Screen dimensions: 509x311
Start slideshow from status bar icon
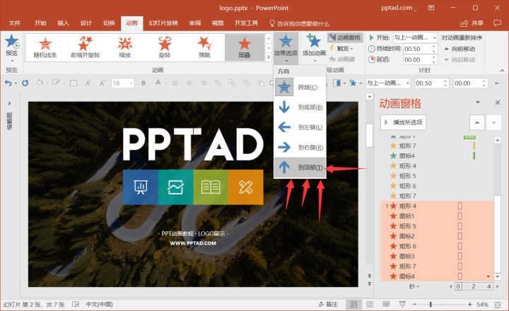[402, 305]
